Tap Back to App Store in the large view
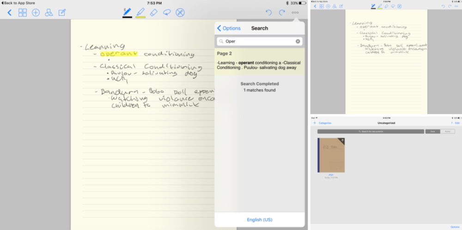This screenshot has width=462, height=230. (x=19, y=3)
